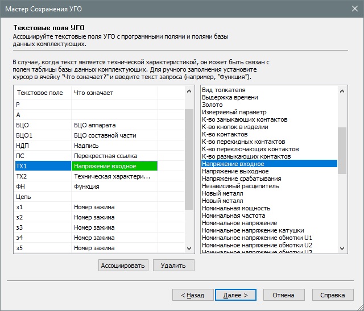Select Выдержка времени list entry

[230, 97]
